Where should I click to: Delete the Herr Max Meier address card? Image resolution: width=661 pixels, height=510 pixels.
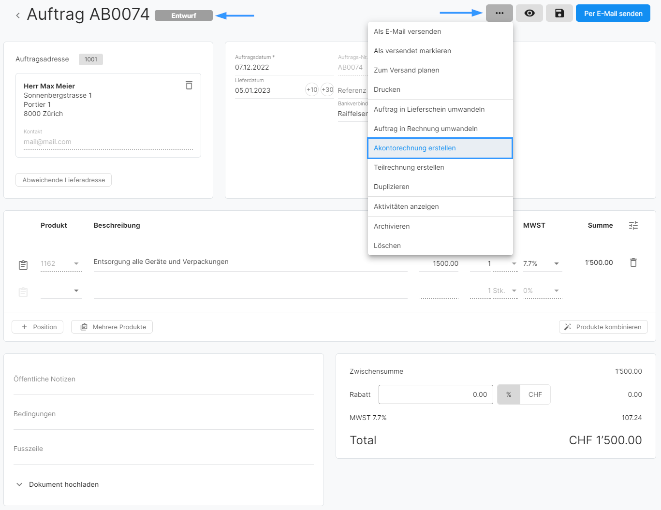[x=189, y=85]
